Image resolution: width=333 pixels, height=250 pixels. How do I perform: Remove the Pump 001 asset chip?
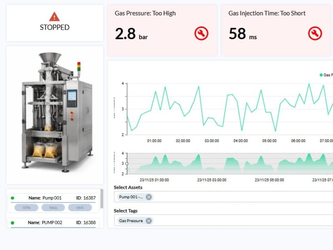pyautogui.click(x=149, y=197)
